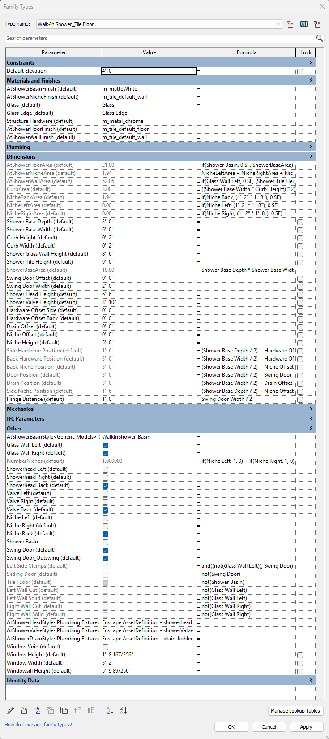Click the Default Elevation value field
This screenshot has height=739, width=329.
[x=149, y=71]
